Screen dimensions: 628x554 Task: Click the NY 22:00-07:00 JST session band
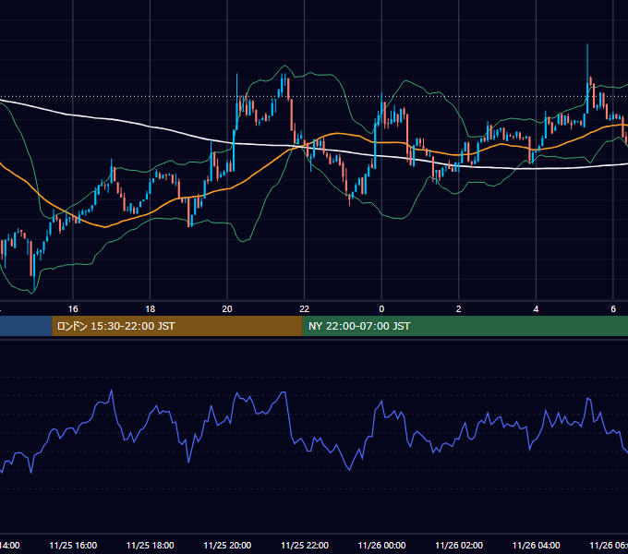point(465,326)
